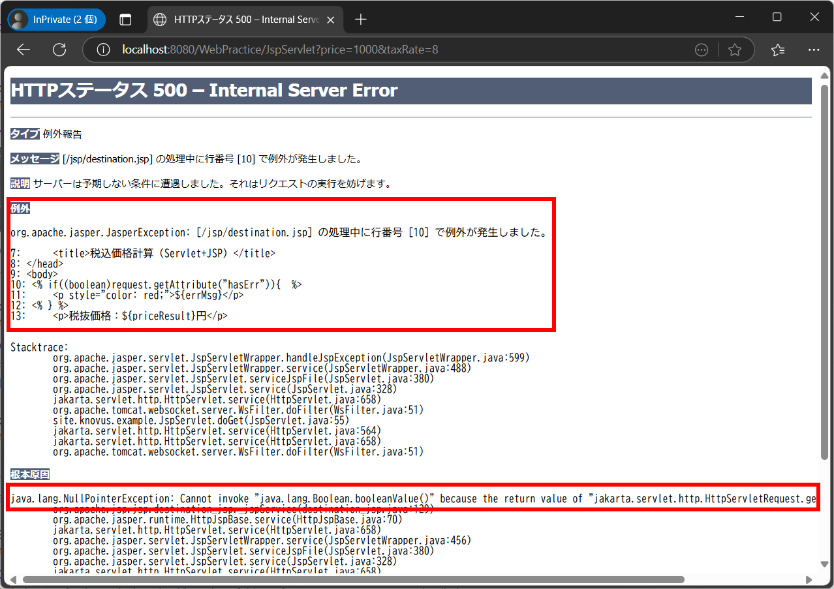Open the Settings and more menu

pyautogui.click(x=813, y=50)
